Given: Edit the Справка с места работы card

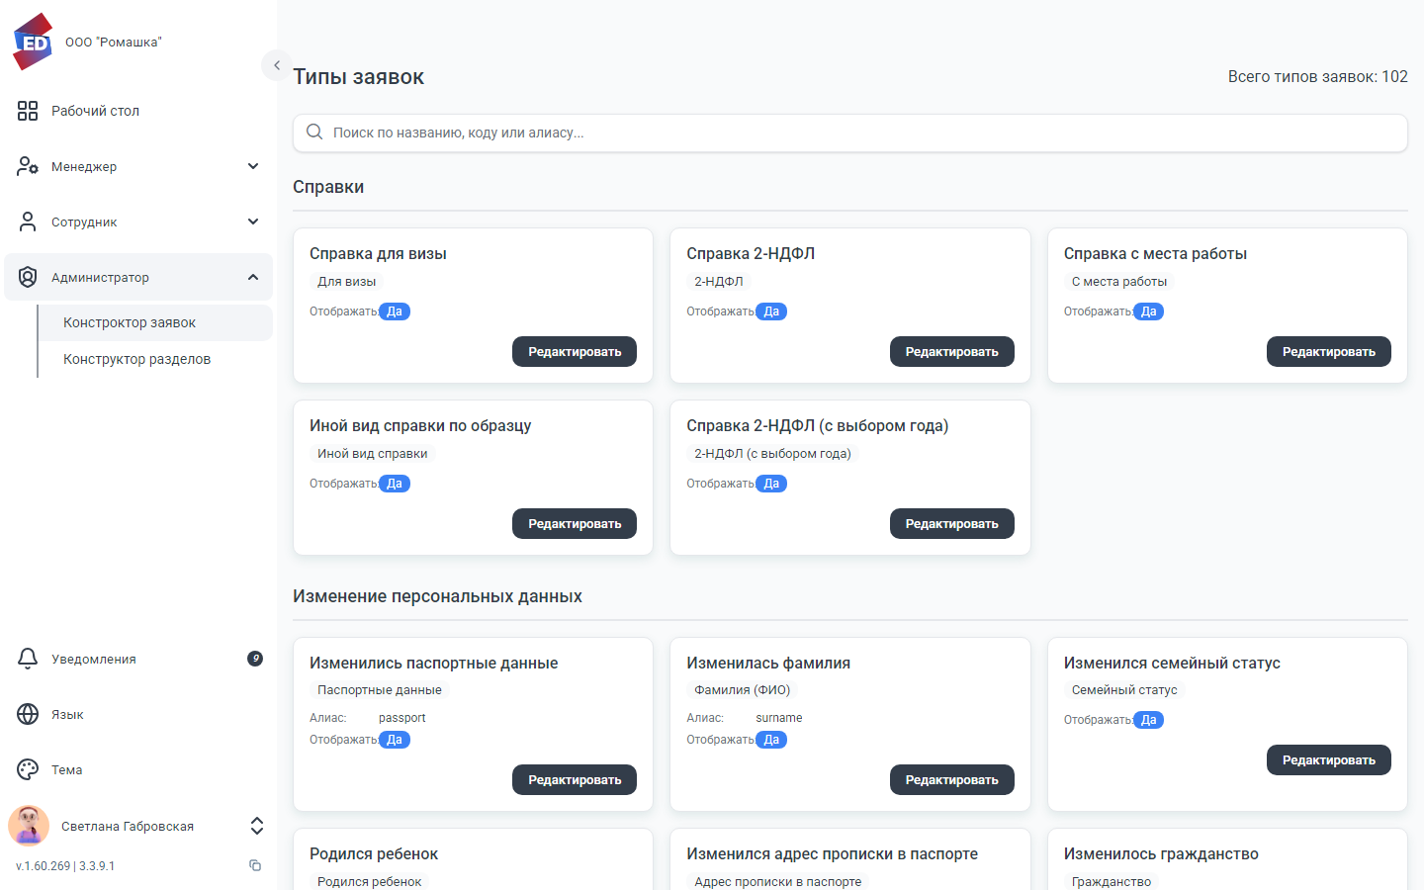Looking at the screenshot, I should 1329,352.
